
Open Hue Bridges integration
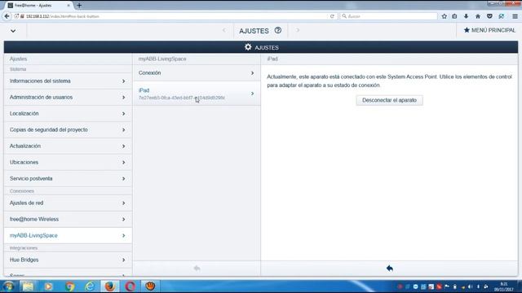click(x=68, y=260)
